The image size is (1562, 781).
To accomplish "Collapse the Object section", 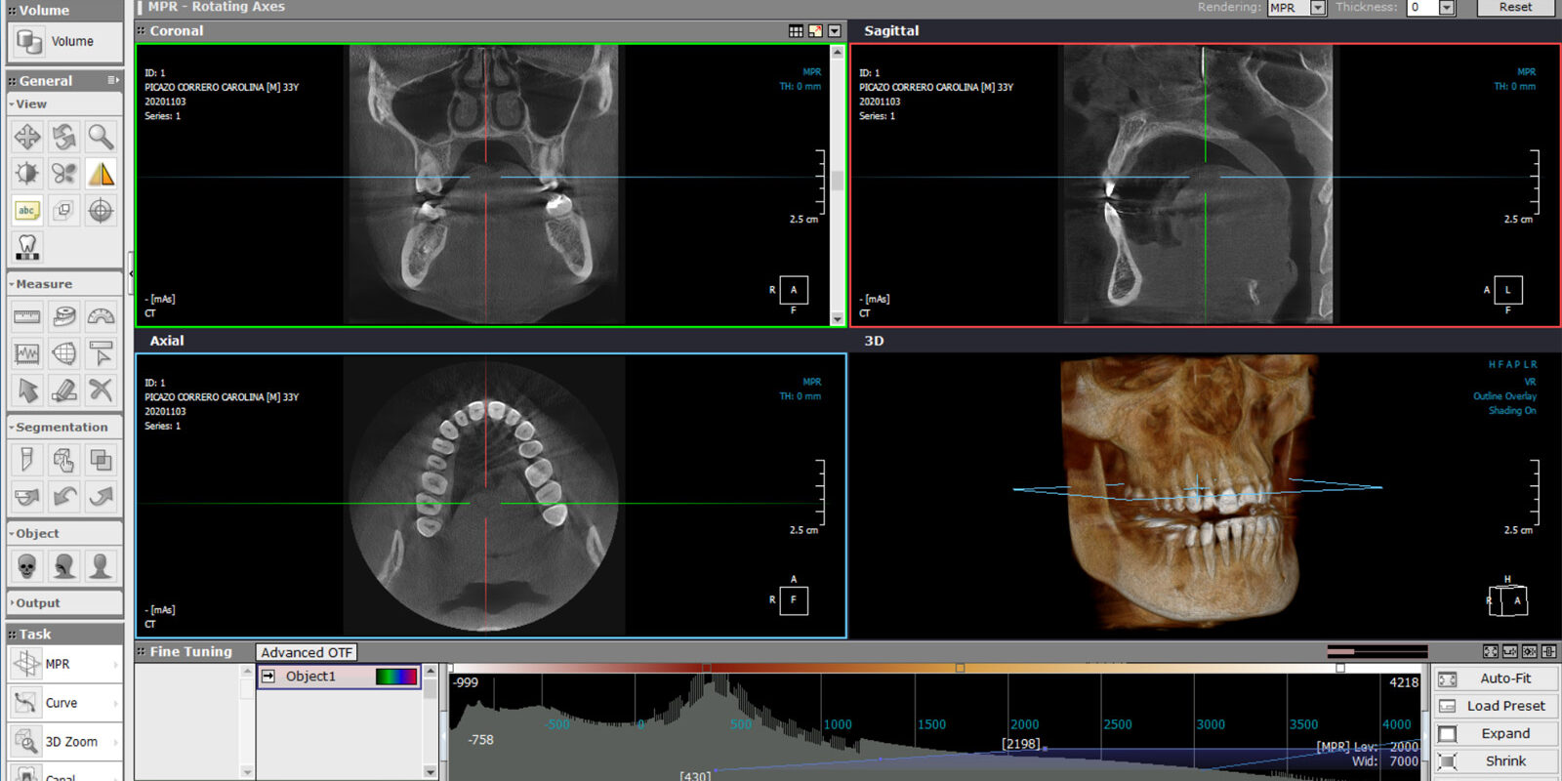I will [x=64, y=534].
